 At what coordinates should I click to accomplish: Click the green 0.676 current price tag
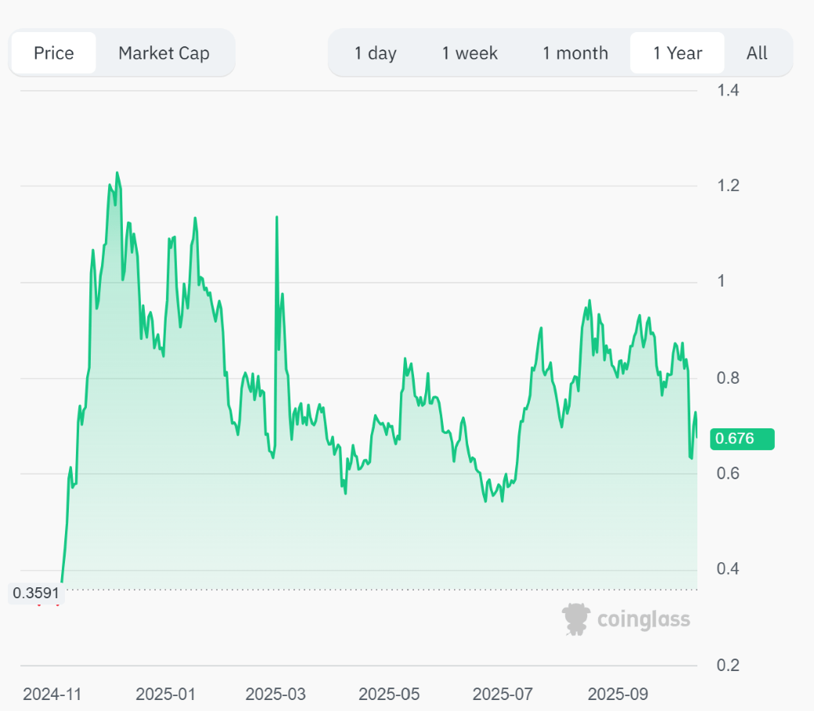(x=741, y=439)
